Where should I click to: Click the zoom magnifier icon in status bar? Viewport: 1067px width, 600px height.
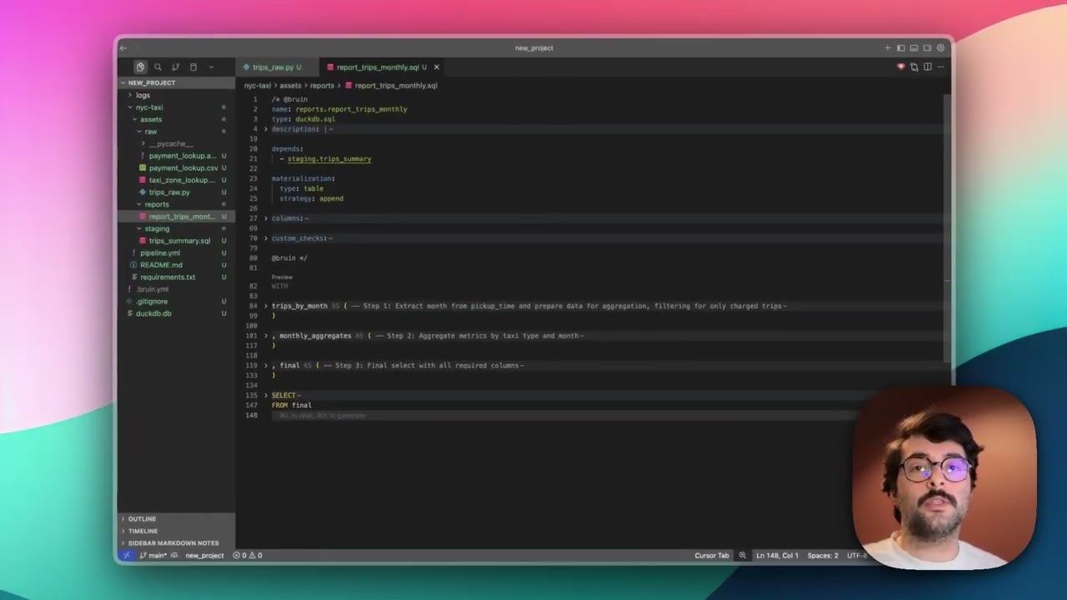(x=742, y=555)
